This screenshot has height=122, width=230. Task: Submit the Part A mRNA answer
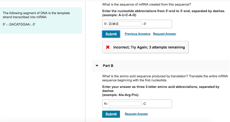111,34
